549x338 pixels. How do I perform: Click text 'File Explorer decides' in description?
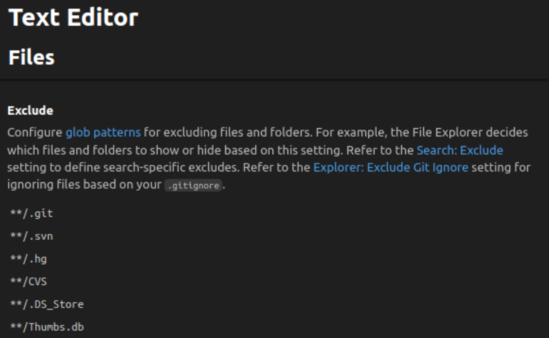pos(470,132)
